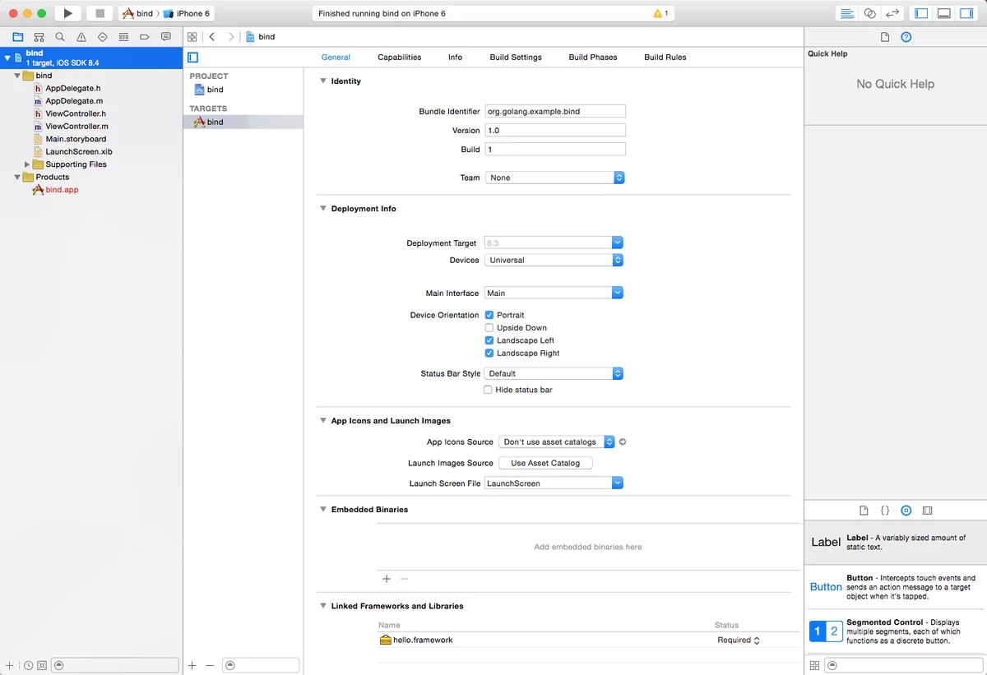Open the related items grid menu
Image resolution: width=987 pixels, height=675 pixels.
[x=192, y=37]
